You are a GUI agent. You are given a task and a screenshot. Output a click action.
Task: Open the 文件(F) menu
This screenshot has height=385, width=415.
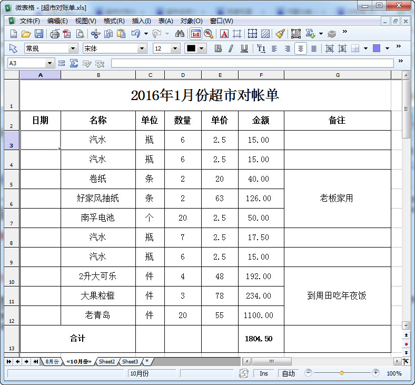click(29, 21)
